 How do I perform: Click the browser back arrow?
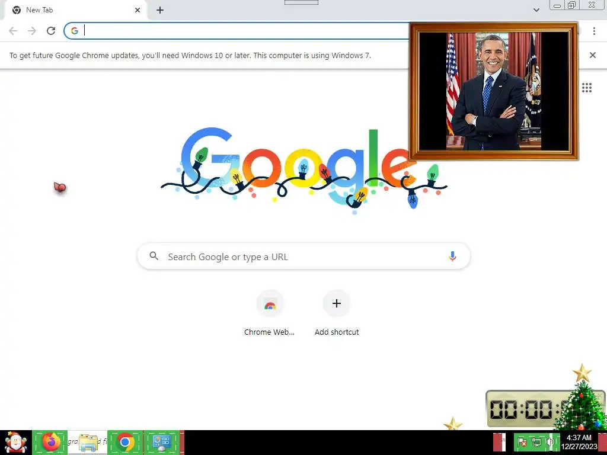click(13, 31)
